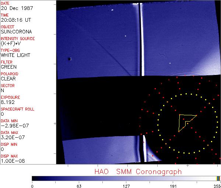Click the "WHITE LIGHT" observation type
The image size is (221, 188).
[x=15, y=55]
